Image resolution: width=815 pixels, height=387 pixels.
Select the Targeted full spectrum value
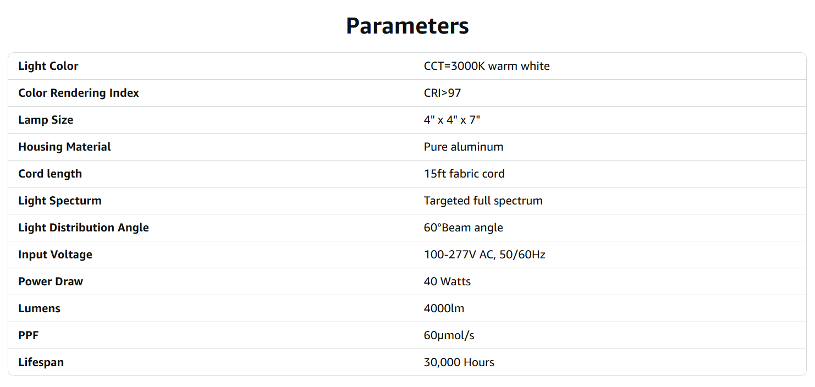pos(483,201)
